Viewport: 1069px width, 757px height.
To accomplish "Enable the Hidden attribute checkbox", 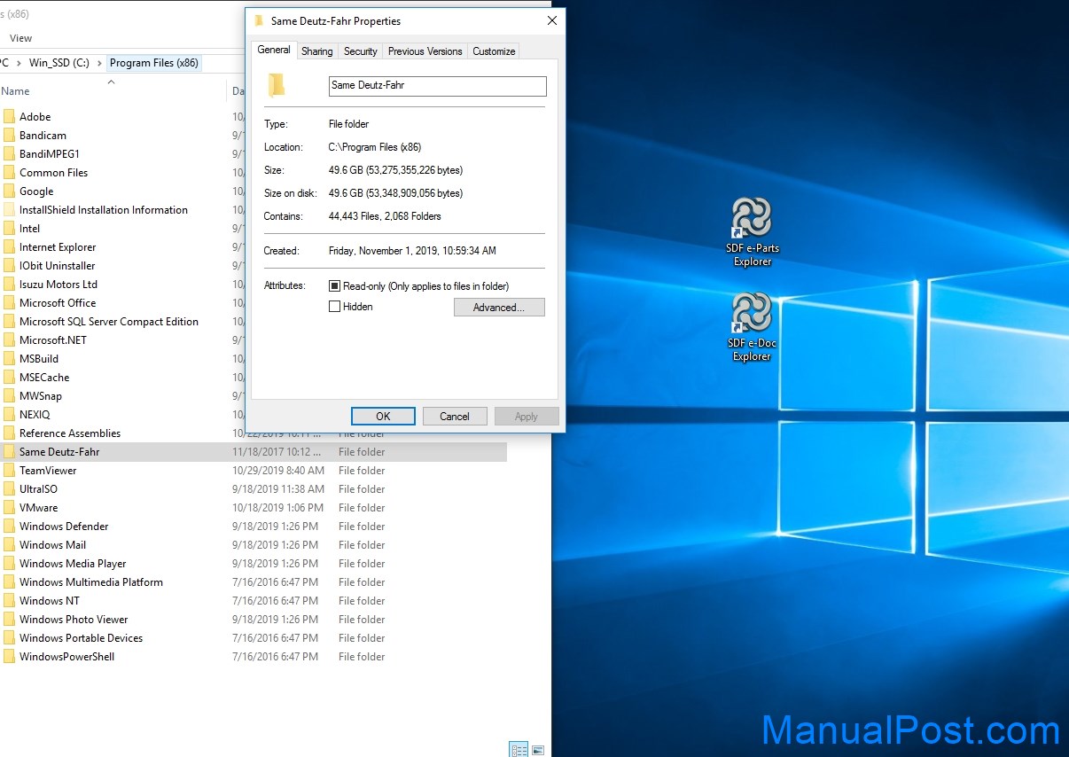I will 334,307.
